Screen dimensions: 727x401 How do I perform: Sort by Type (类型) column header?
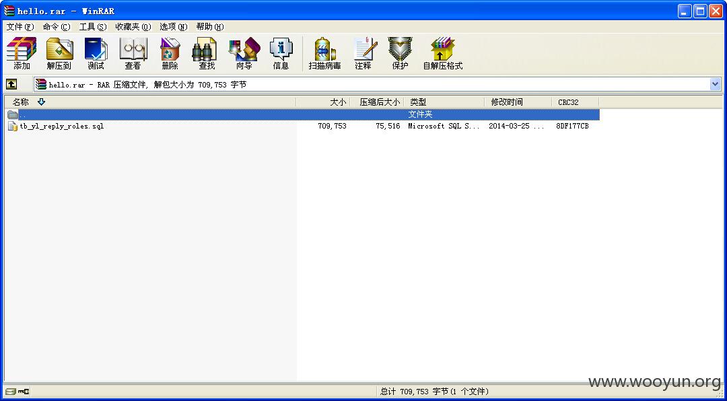(444, 102)
